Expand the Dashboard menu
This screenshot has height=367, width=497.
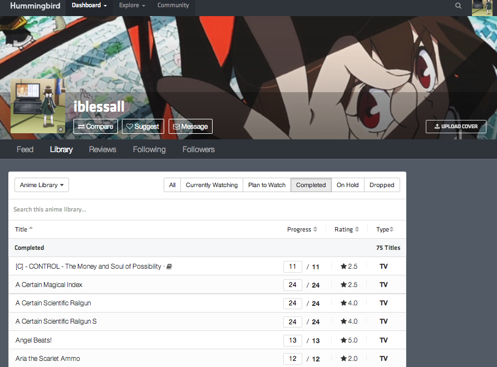click(89, 6)
